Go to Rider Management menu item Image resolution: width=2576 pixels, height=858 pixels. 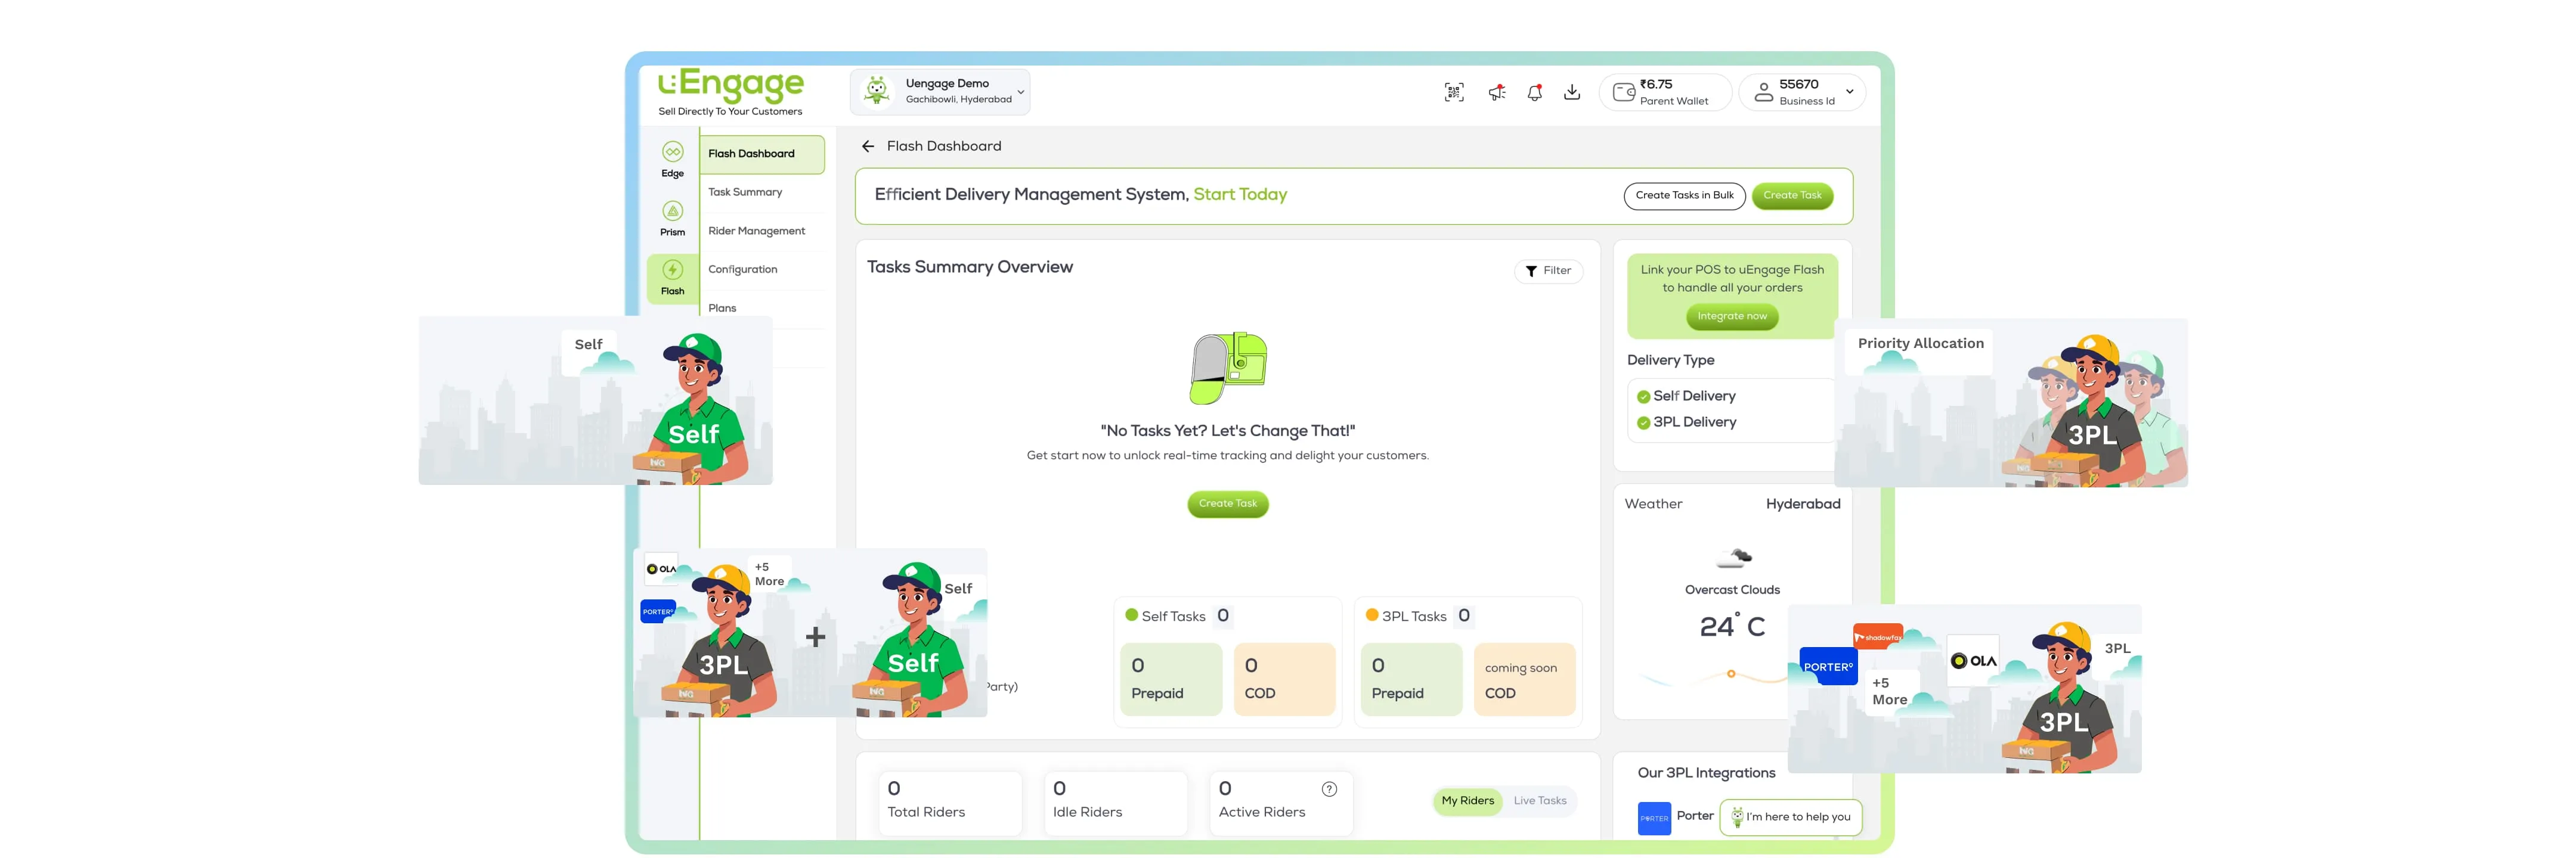(756, 232)
